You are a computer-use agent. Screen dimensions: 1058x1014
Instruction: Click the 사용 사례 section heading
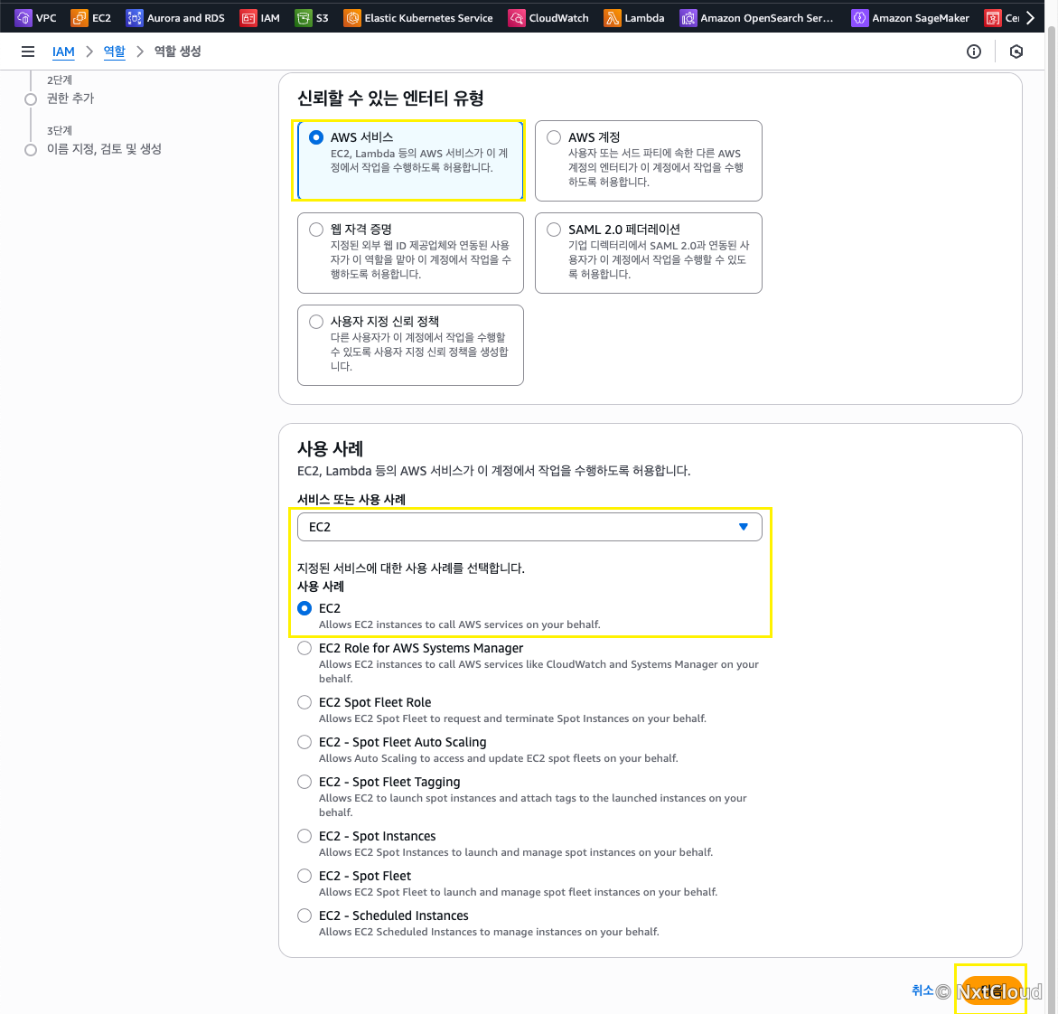[331, 448]
